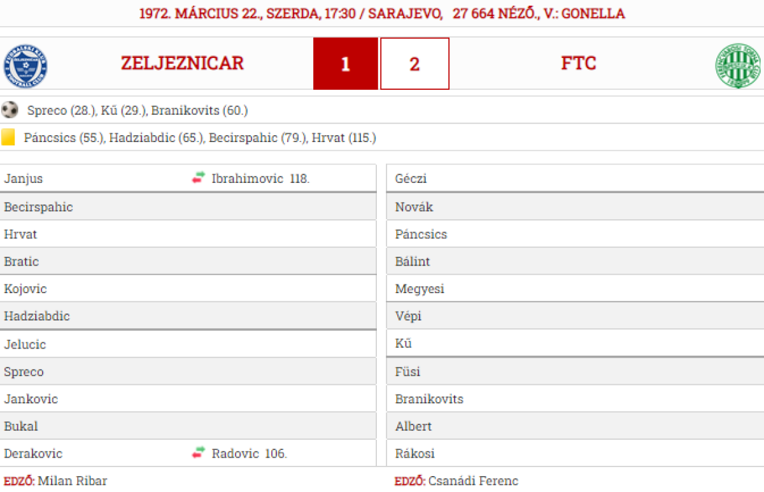Click the white away score box 2
The height and width of the screenshot is (492, 764).
(x=414, y=64)
